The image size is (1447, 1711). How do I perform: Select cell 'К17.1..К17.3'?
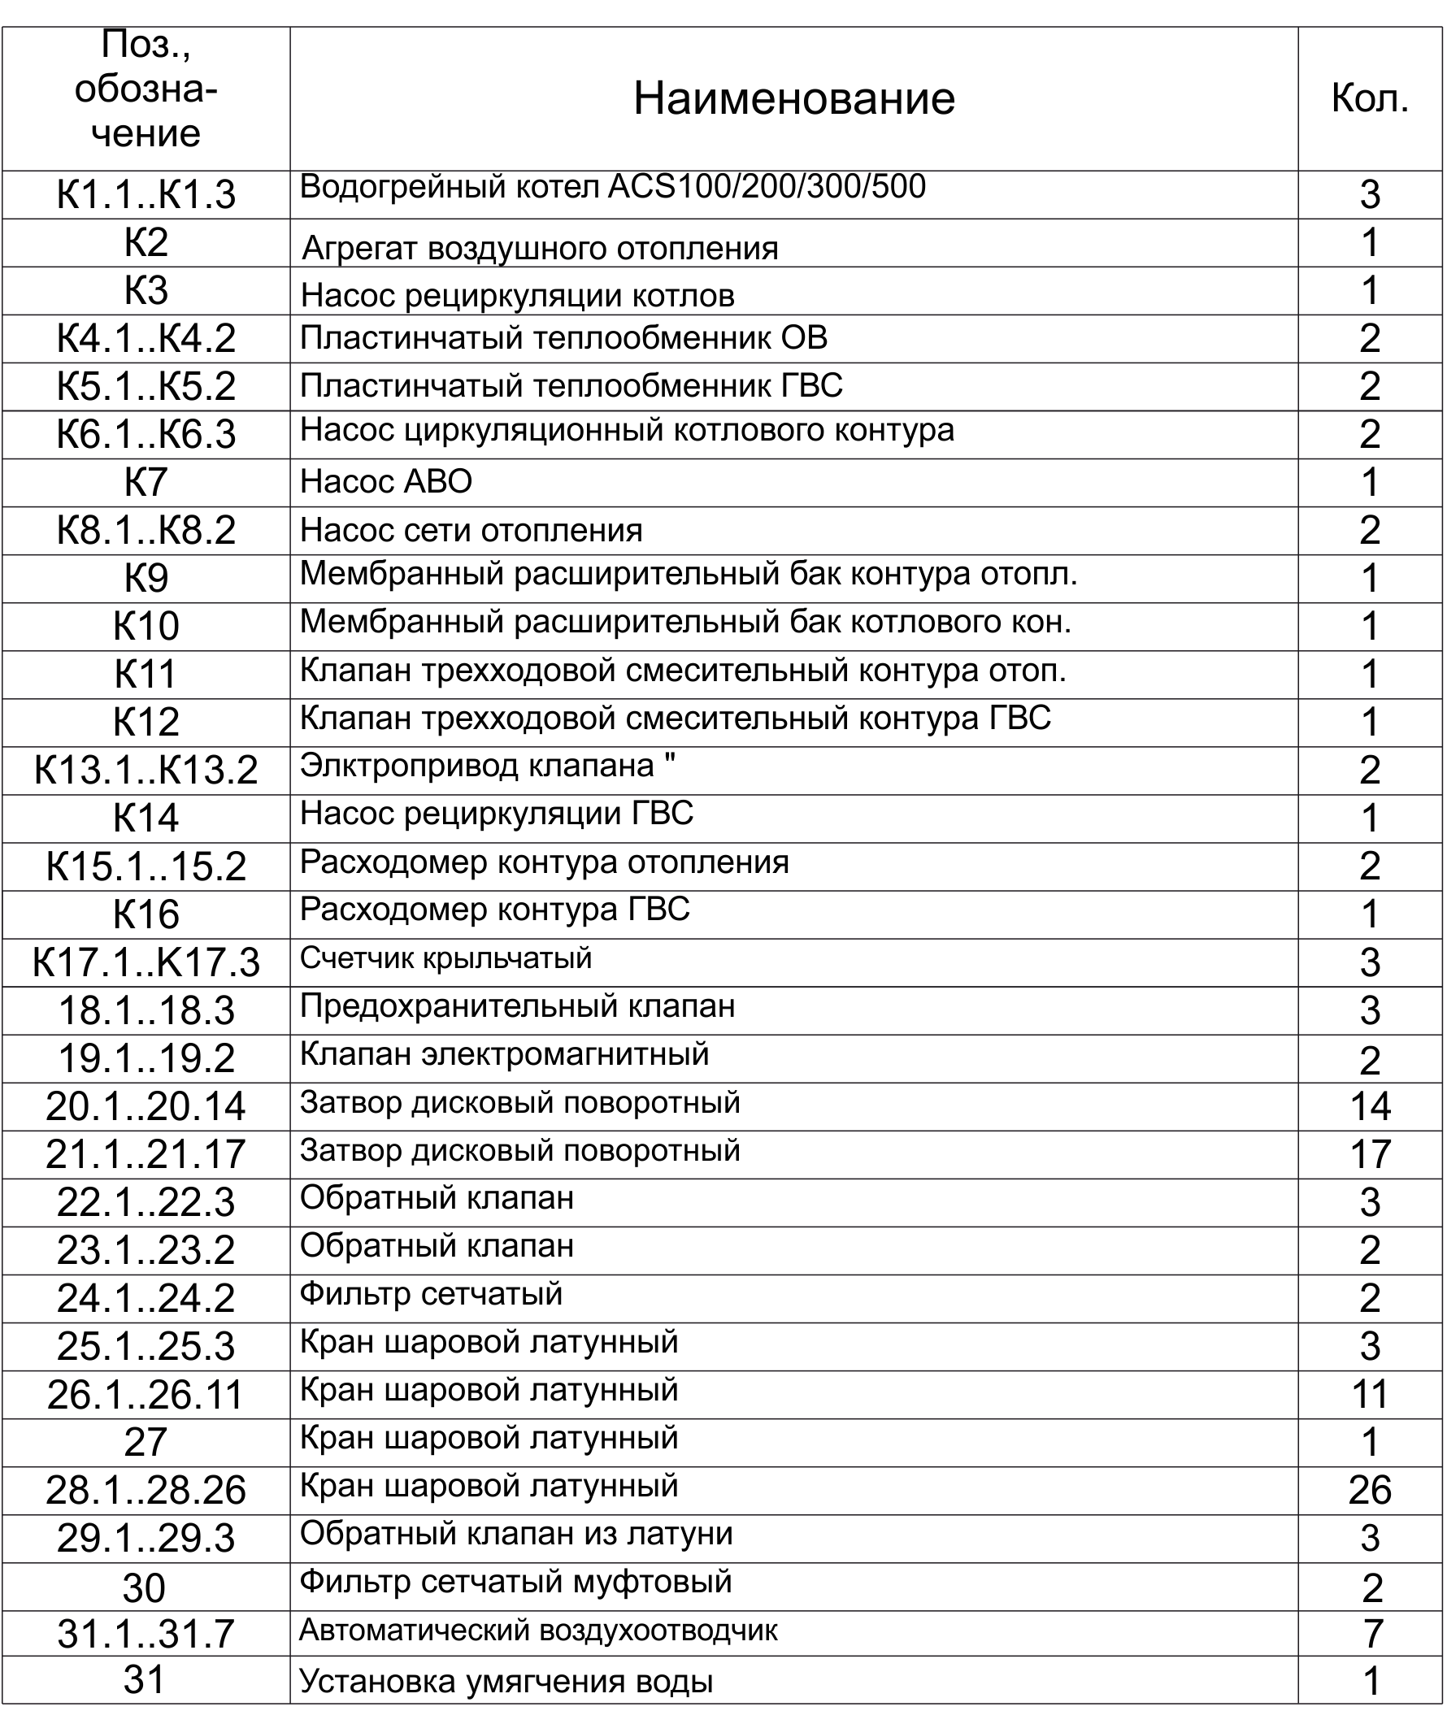tap(146, 962)
